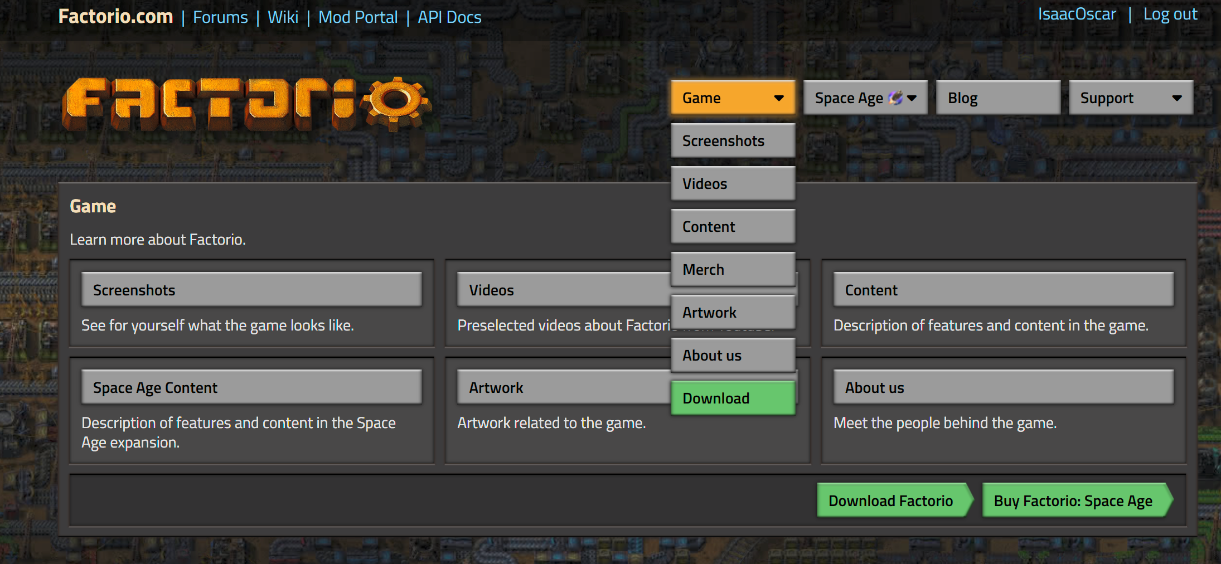Click the Download Factorio button
This screenshot has width=1221, height=564.
pos(895,500)
